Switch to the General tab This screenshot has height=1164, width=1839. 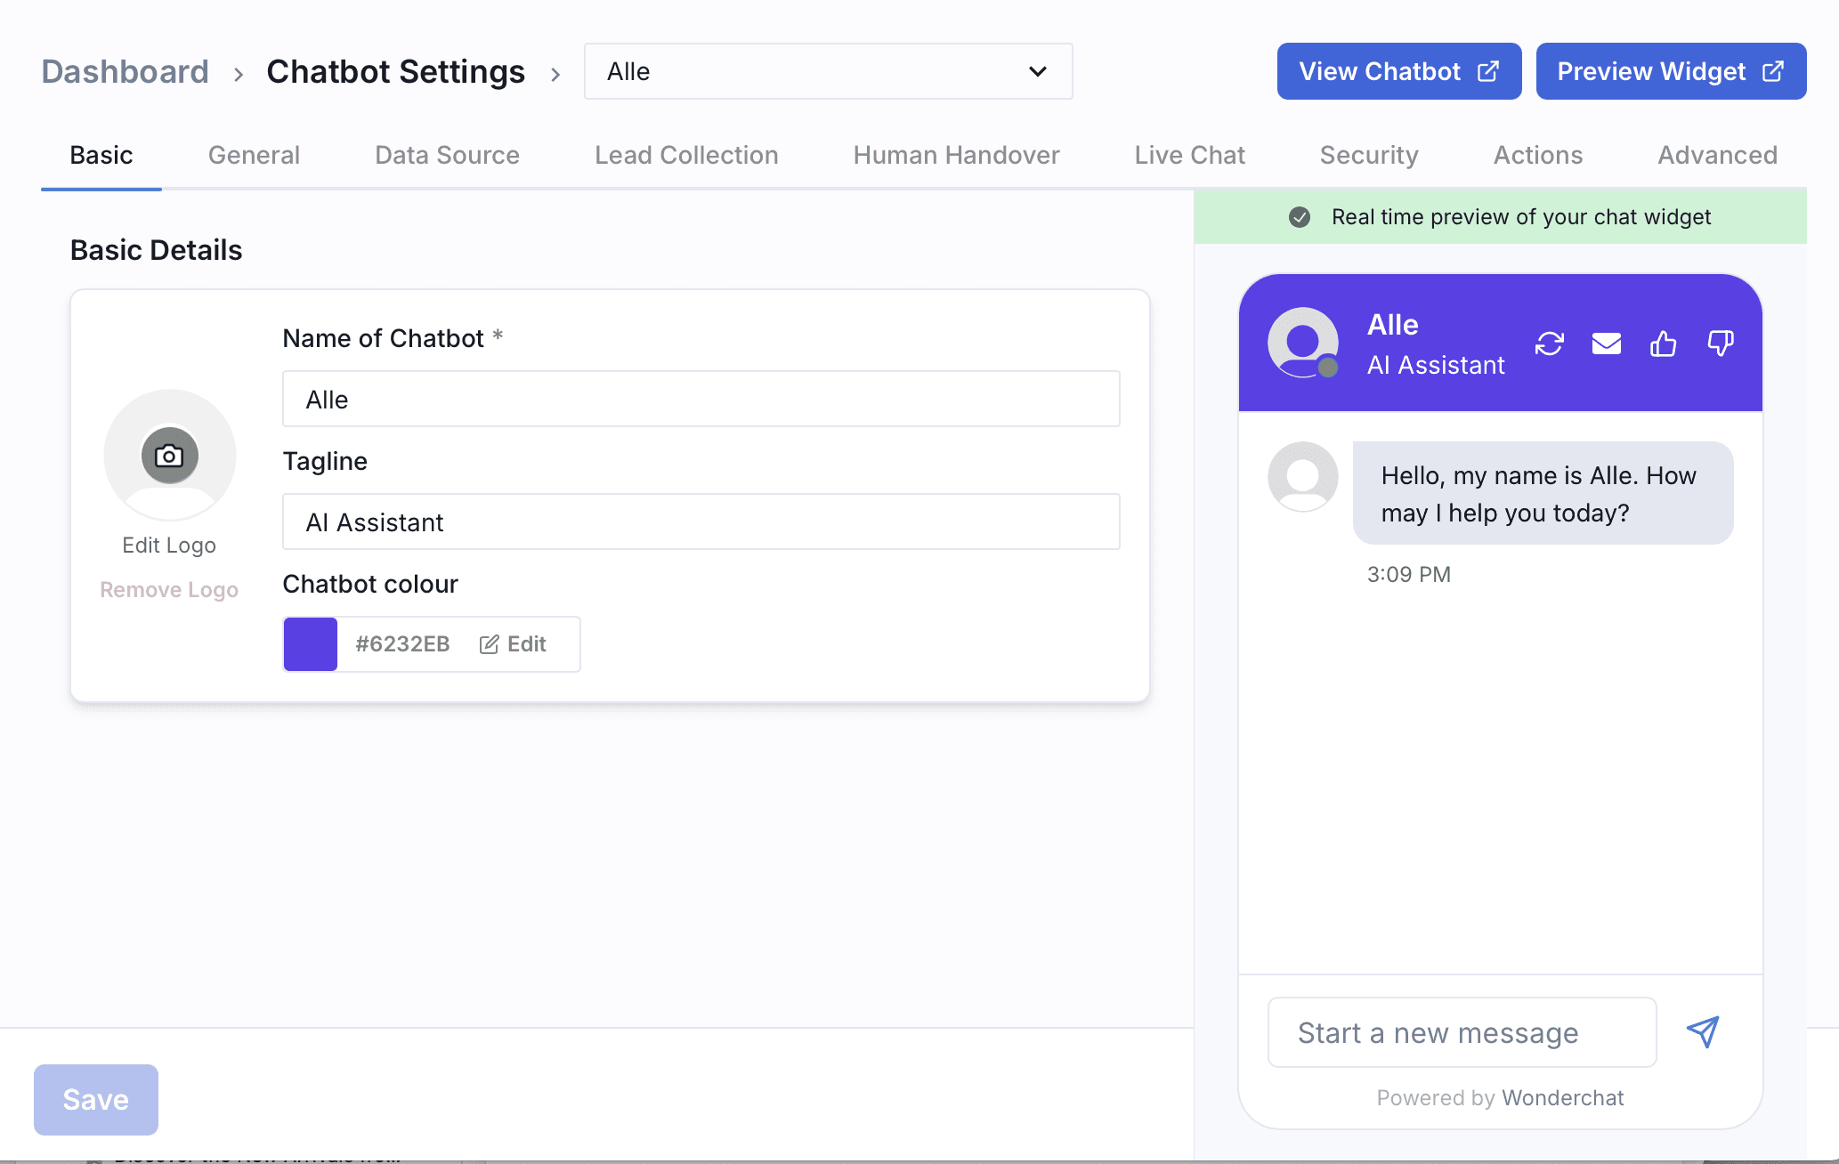tap(254, 155)
